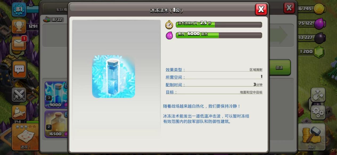337x155 pixels.
Task: Click the 费用 6000 圣水 cost bar
Action: [219, 35]
